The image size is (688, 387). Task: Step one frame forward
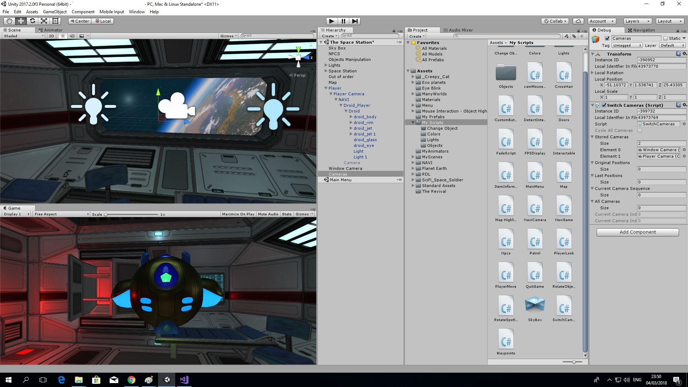(355, 21)
